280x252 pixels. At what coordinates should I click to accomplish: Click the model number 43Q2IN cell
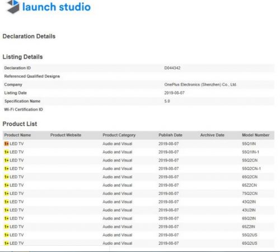pyautogui.click(x=249, y=202)
